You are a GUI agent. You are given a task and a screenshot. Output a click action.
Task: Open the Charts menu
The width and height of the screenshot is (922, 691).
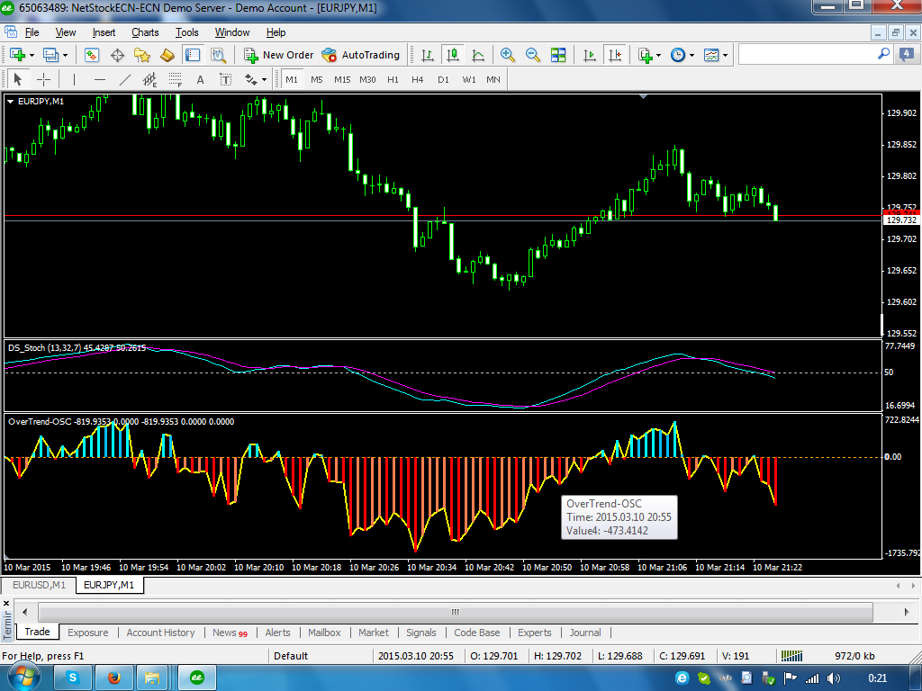tap(145, 32)
